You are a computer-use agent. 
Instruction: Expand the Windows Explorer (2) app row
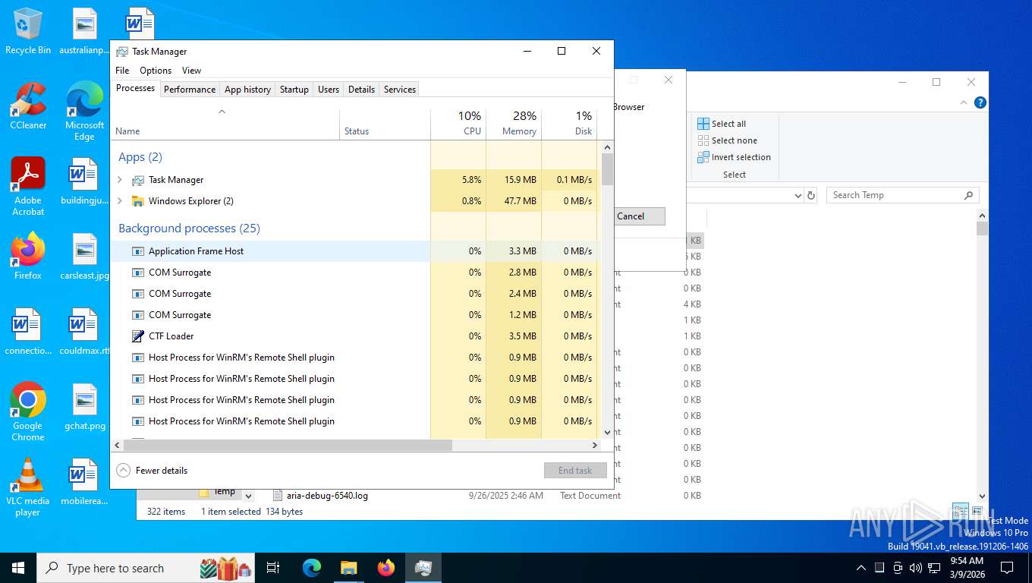(x=120, y=201)
